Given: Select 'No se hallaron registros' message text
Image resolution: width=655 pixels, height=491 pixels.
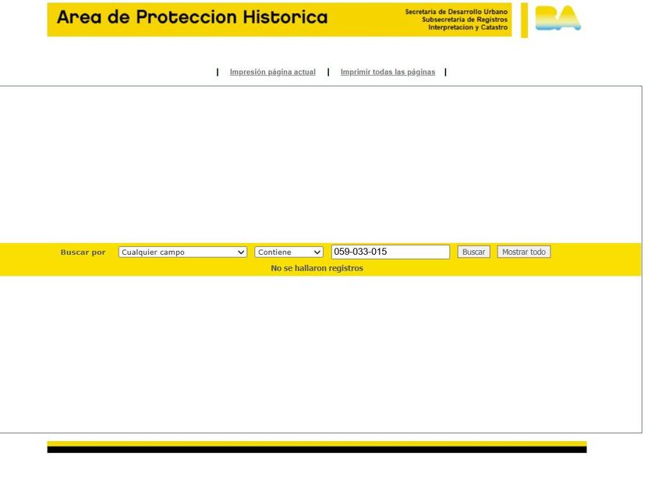Looking at the screenshot, I should pyautogui.click(x=317, y=268).
